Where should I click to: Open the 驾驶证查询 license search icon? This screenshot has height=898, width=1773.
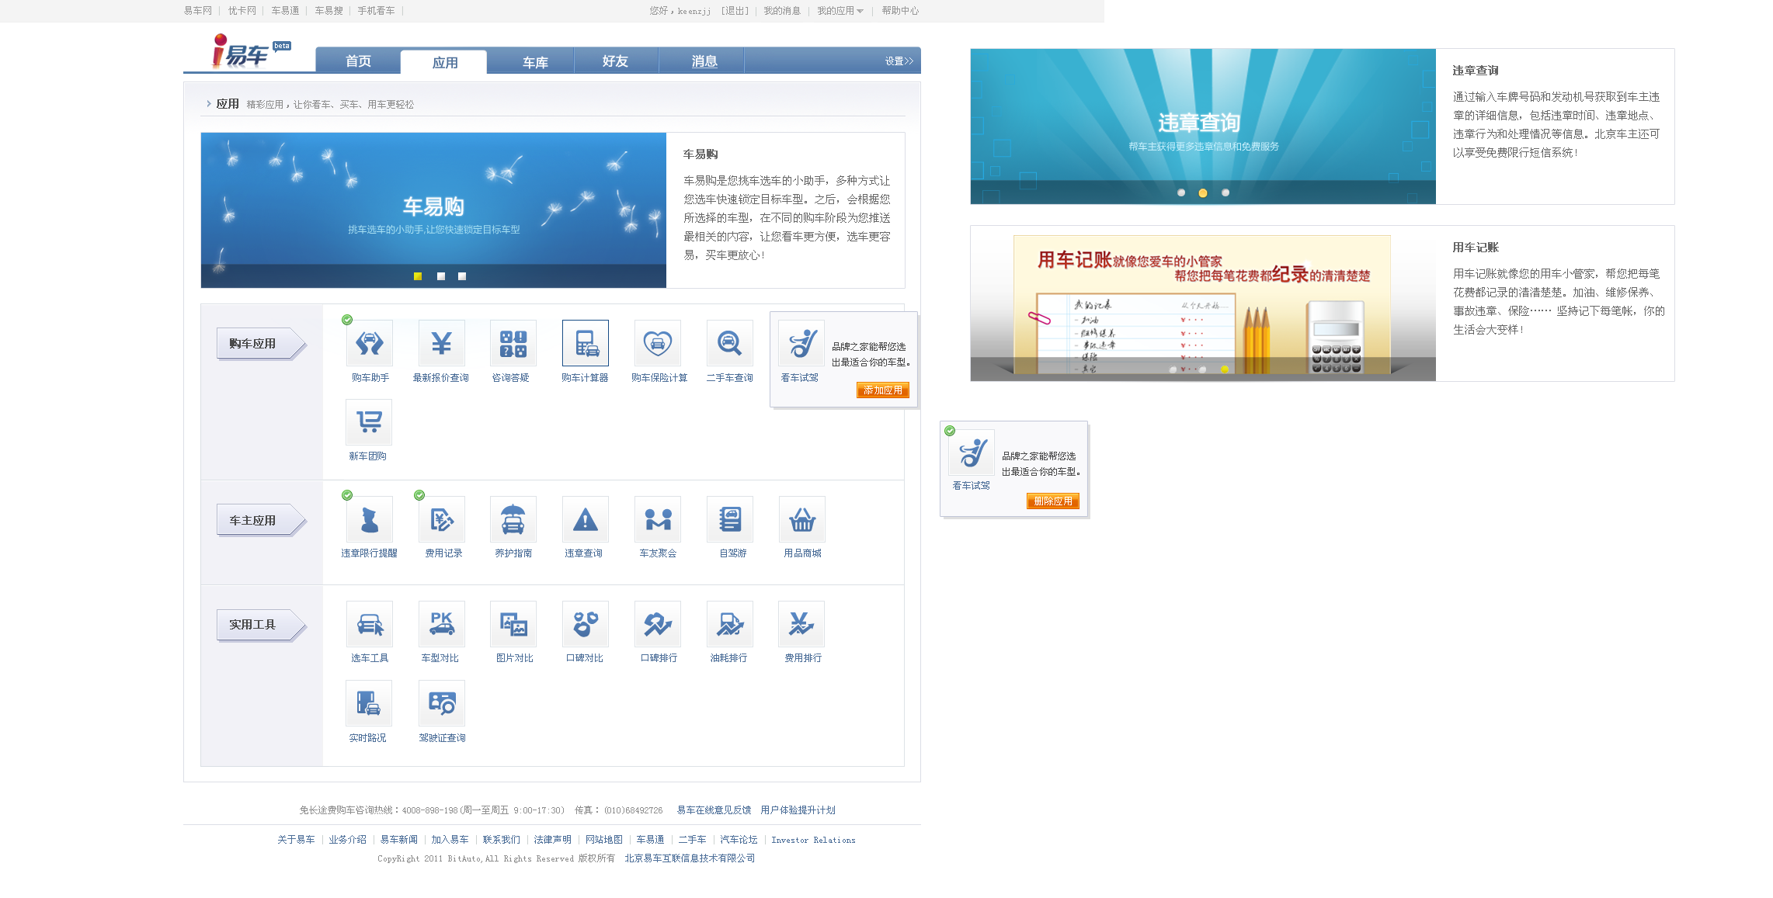point(441,703)
